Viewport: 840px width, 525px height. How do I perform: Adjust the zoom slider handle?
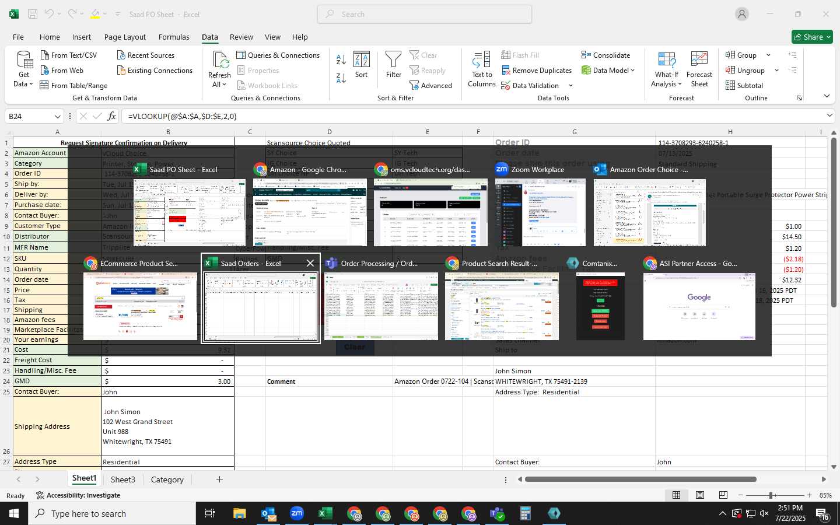click(x=771, y=495)
